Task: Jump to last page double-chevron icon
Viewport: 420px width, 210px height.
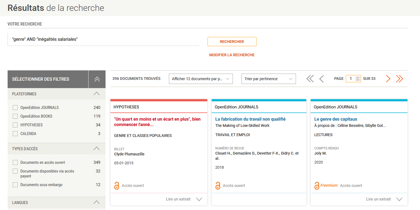Action: (399, 79)
